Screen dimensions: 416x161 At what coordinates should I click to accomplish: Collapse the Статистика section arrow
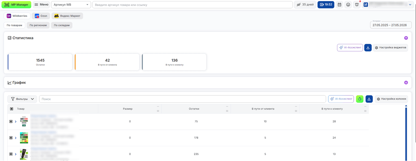coord(406,38)
